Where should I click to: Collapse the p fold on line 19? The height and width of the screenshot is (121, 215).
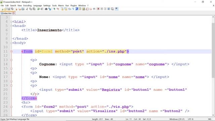click(x=11, y=85)
